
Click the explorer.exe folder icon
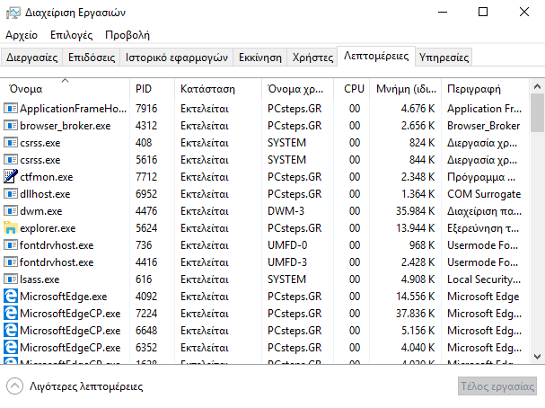tap(11, 228)
